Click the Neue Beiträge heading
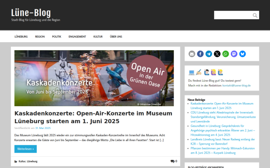The height and width of the screenshot is (168, 270). pyautogui.click(x=196, y=99)
